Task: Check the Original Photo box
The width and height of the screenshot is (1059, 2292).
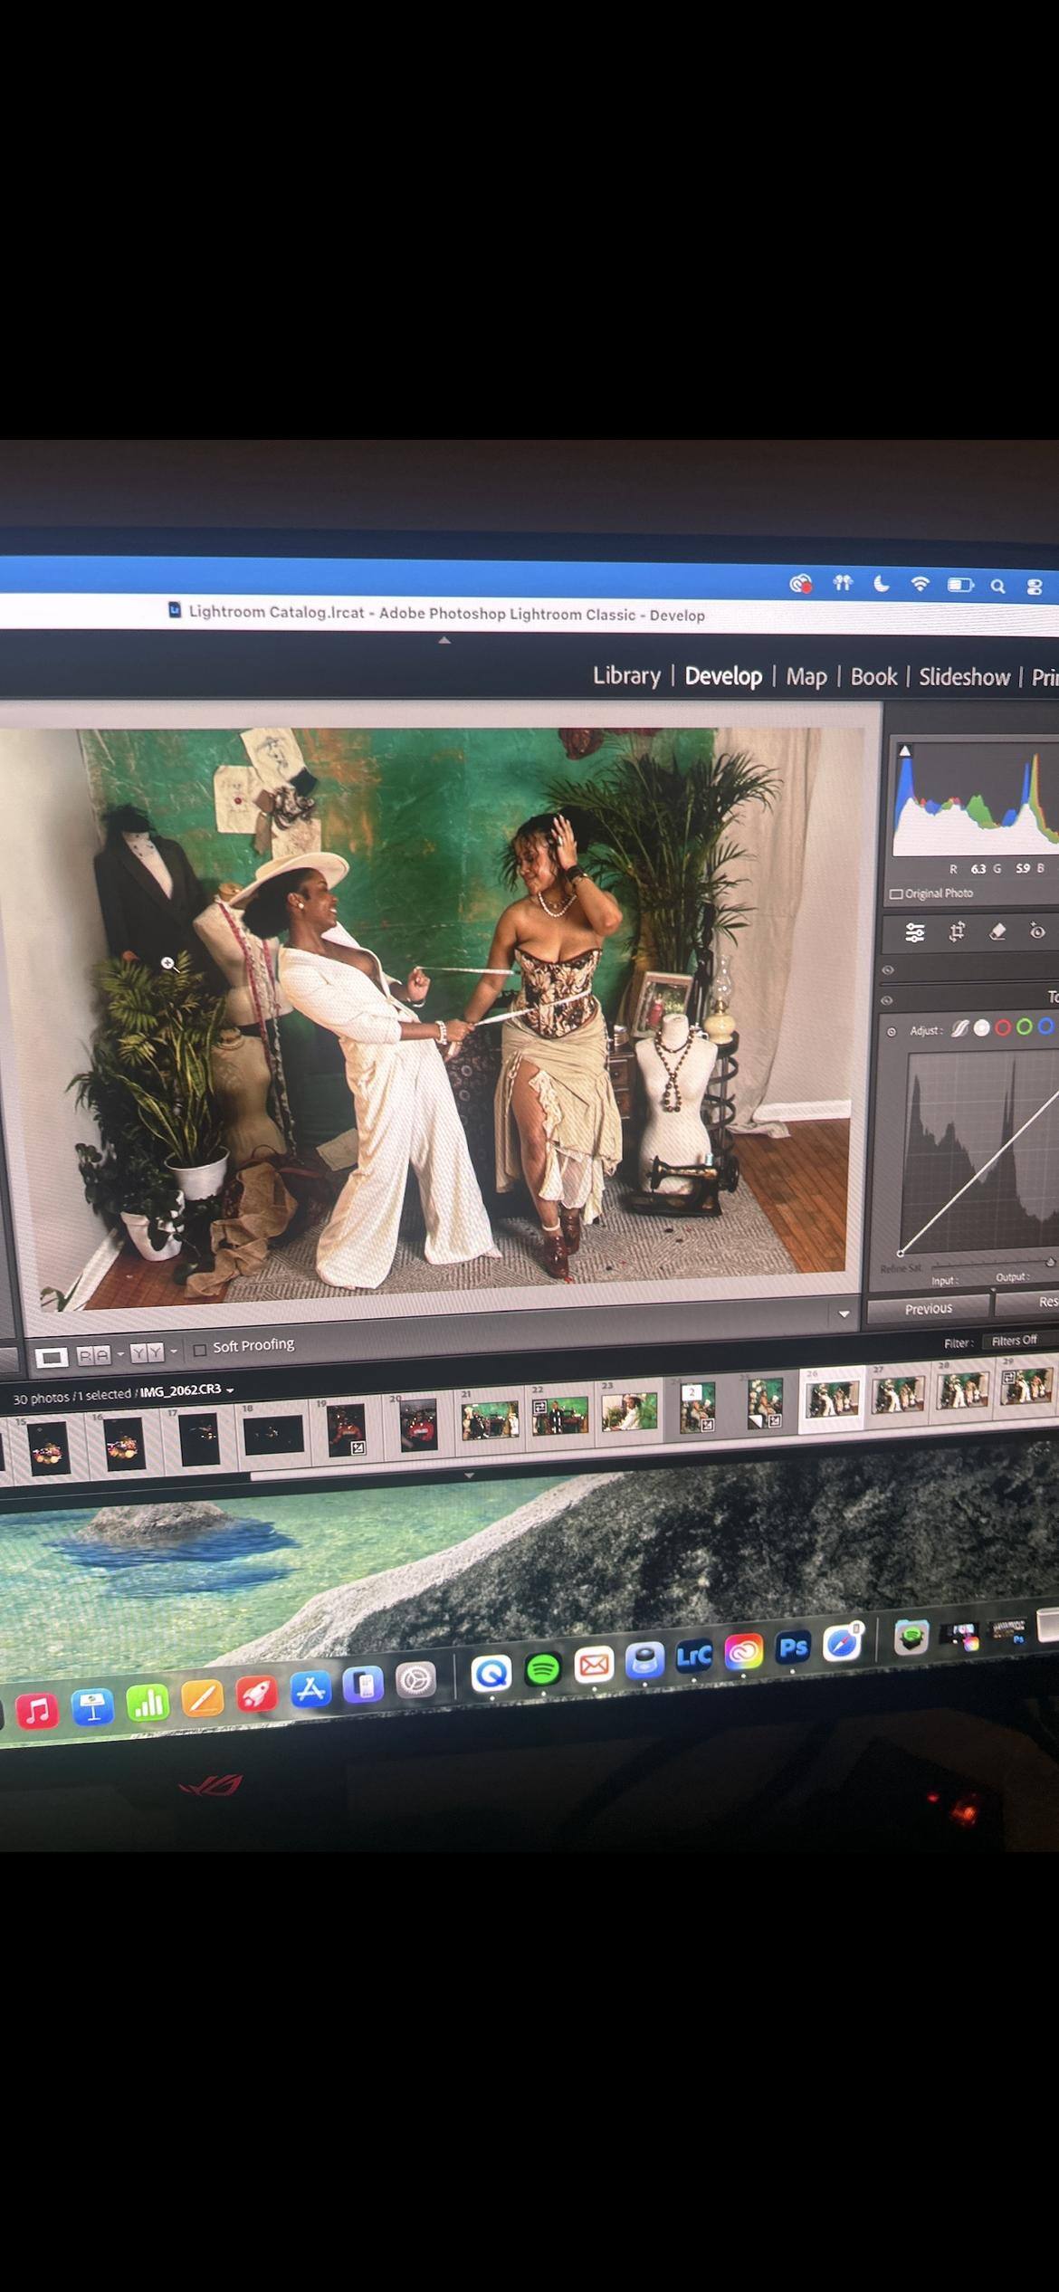Action: point(896,893)
